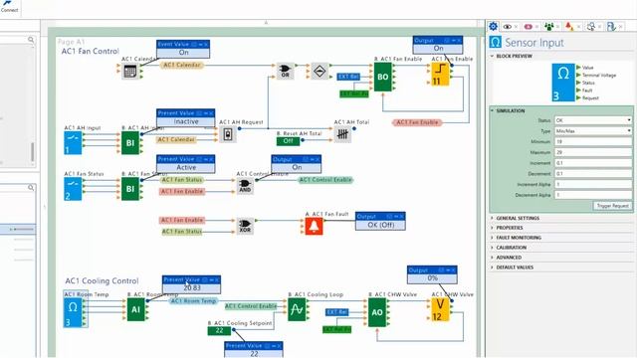Screen dimensions: 637x358
Task: Close the Event Value On watch popup
Action: coord(206,44)
